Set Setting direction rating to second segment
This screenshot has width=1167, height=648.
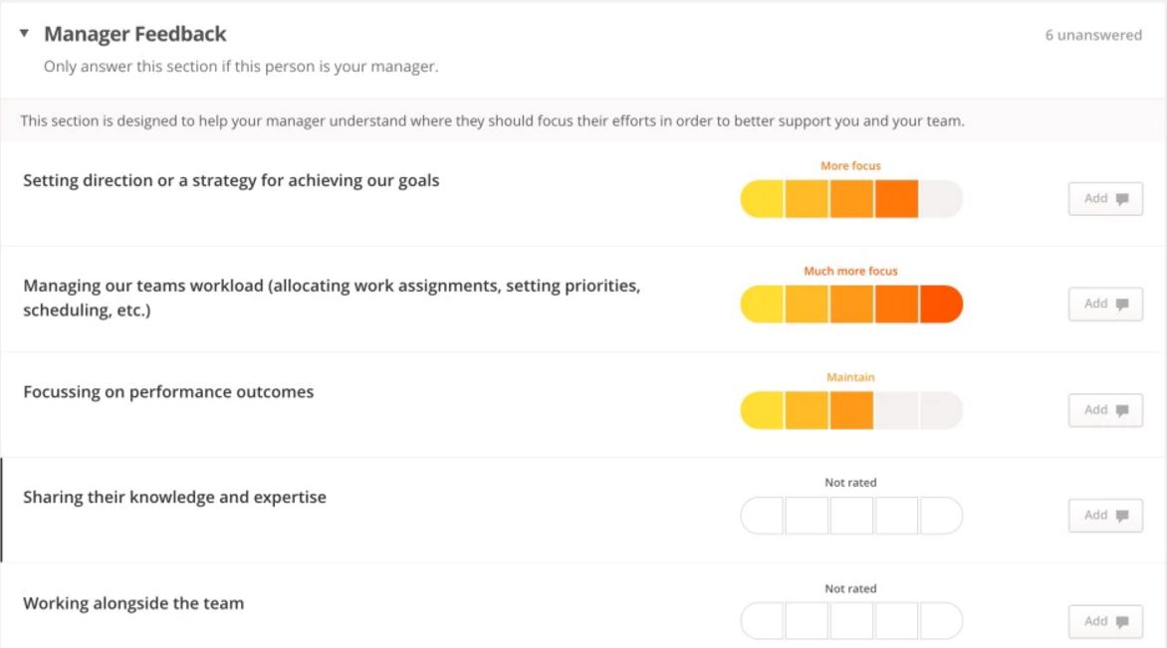(807, 199)
